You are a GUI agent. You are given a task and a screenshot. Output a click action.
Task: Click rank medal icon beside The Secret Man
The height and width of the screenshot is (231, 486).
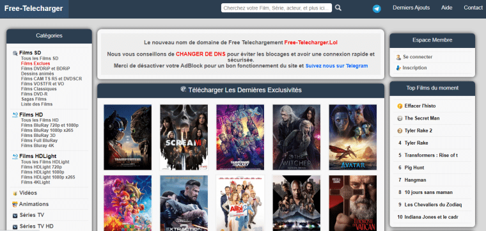(x=400, y=118)
